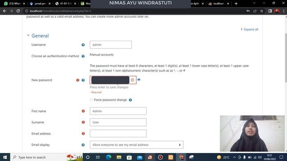Click the page vertical scrollbar
This screenshot has height=161, width=287.
click(x=286, y=58)
